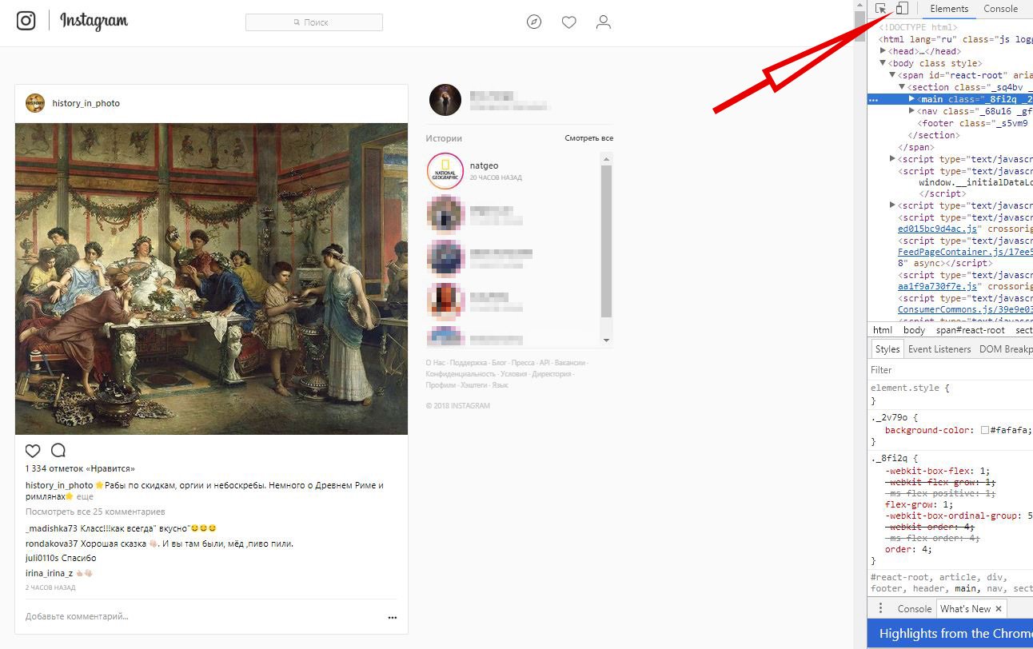
Task: Click the Instagram camera logo icon
Action: click(26, 21)
